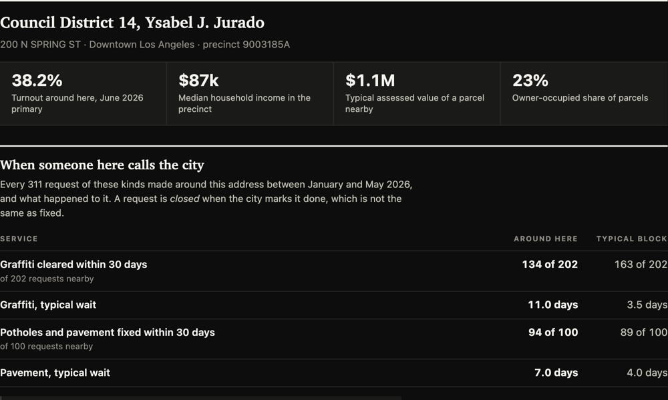The width and height of the screenshot is (668, 400).
Task: Click the SERVICE column header
Action: click(19, 239)
